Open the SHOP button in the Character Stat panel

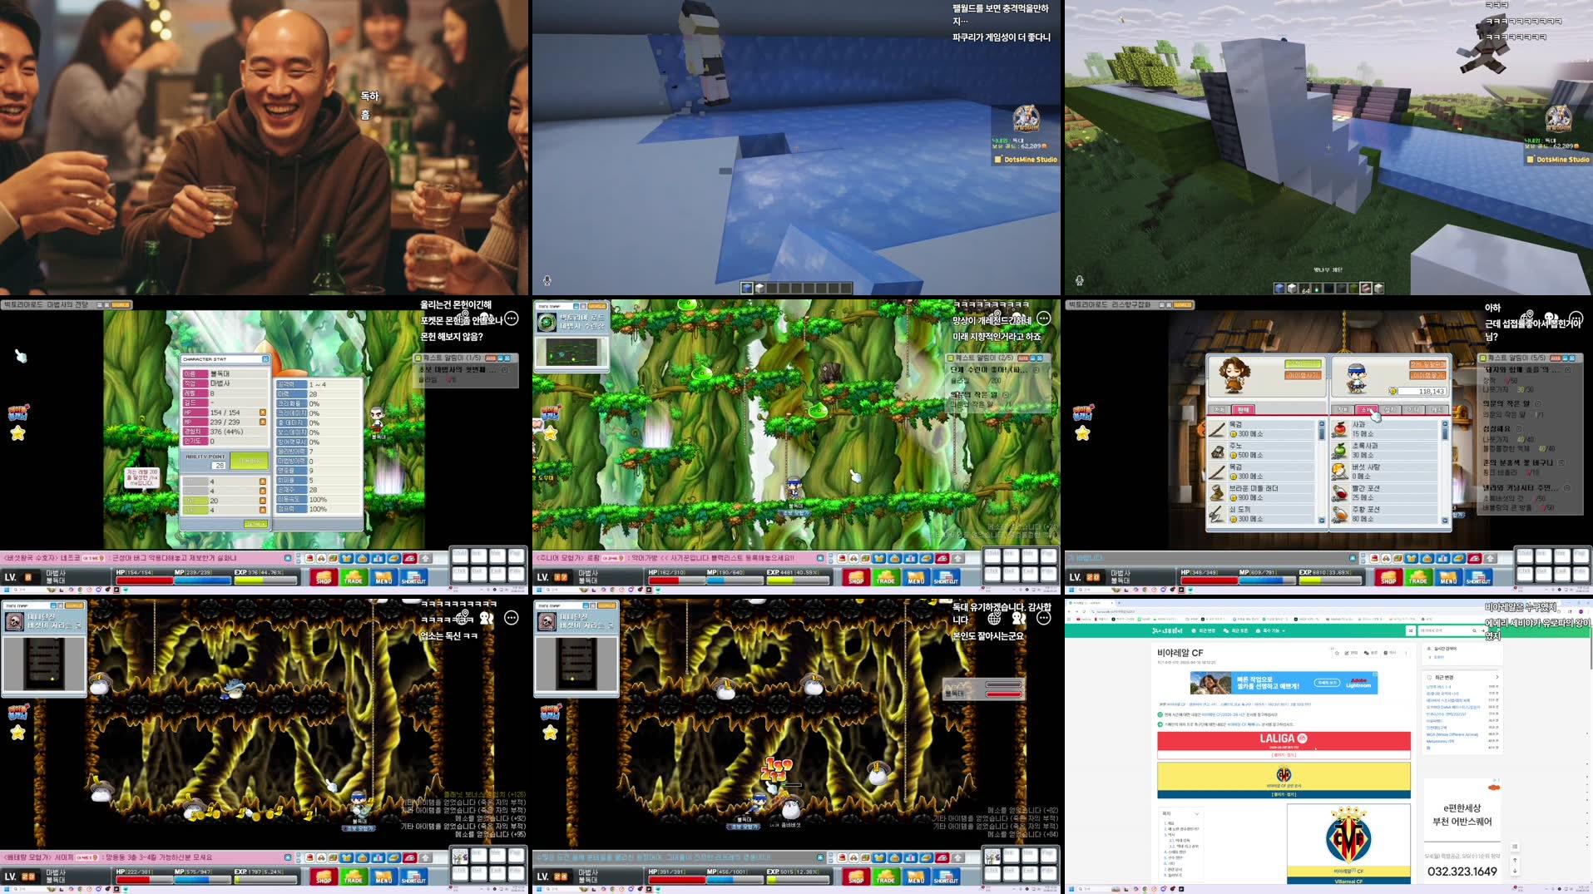(x=324, y=577)
